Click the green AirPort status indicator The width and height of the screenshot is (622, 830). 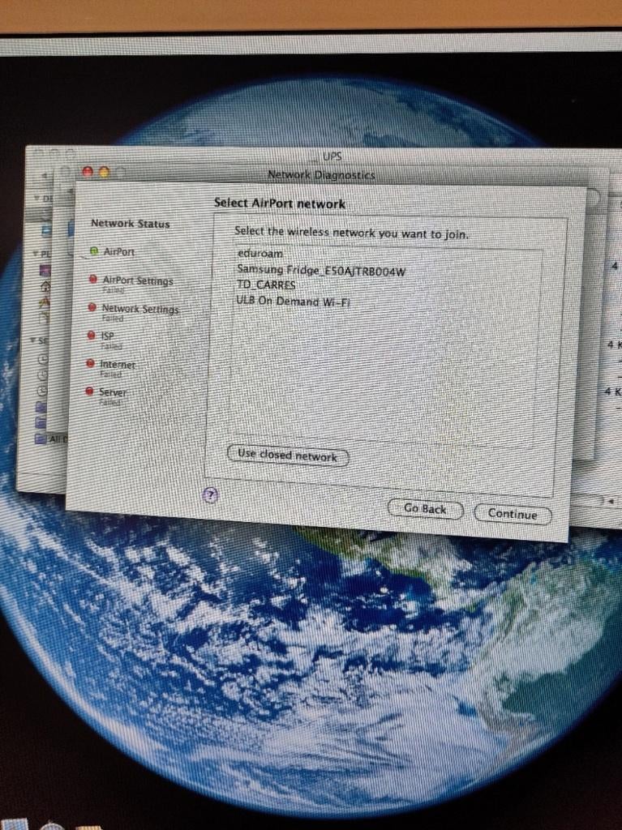(x=94, y=251)
